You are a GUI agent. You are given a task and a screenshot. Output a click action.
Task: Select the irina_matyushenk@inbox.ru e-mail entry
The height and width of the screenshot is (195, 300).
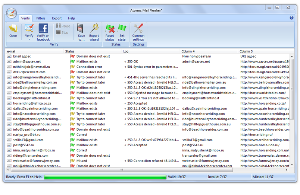34,150
